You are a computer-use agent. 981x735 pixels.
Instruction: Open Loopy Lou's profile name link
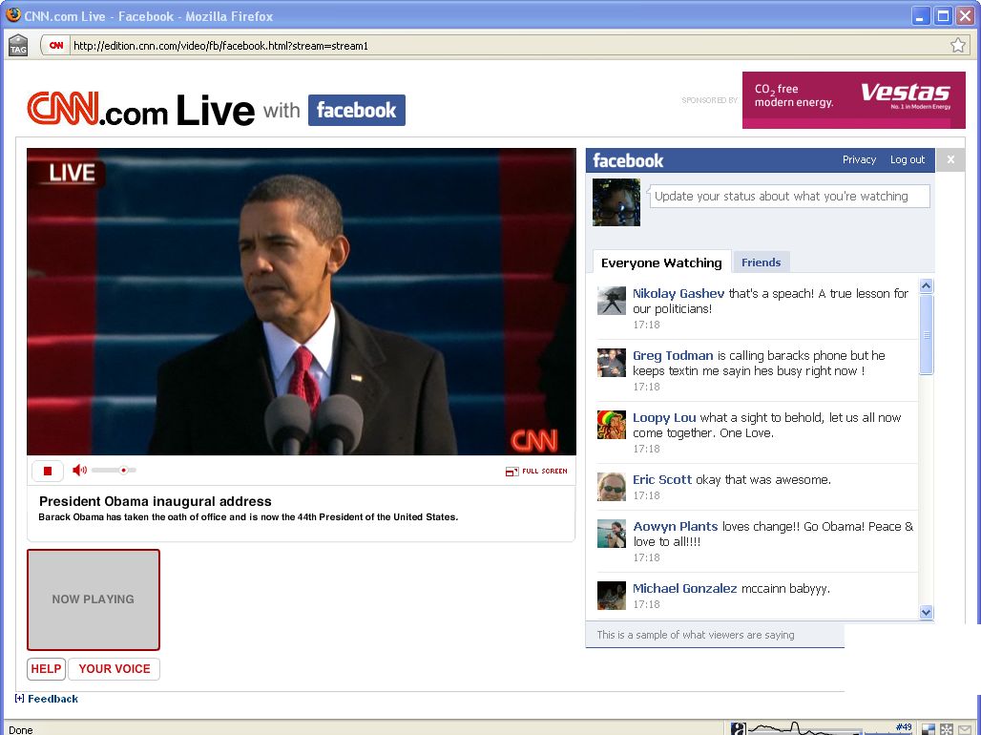tap(664, 417)
